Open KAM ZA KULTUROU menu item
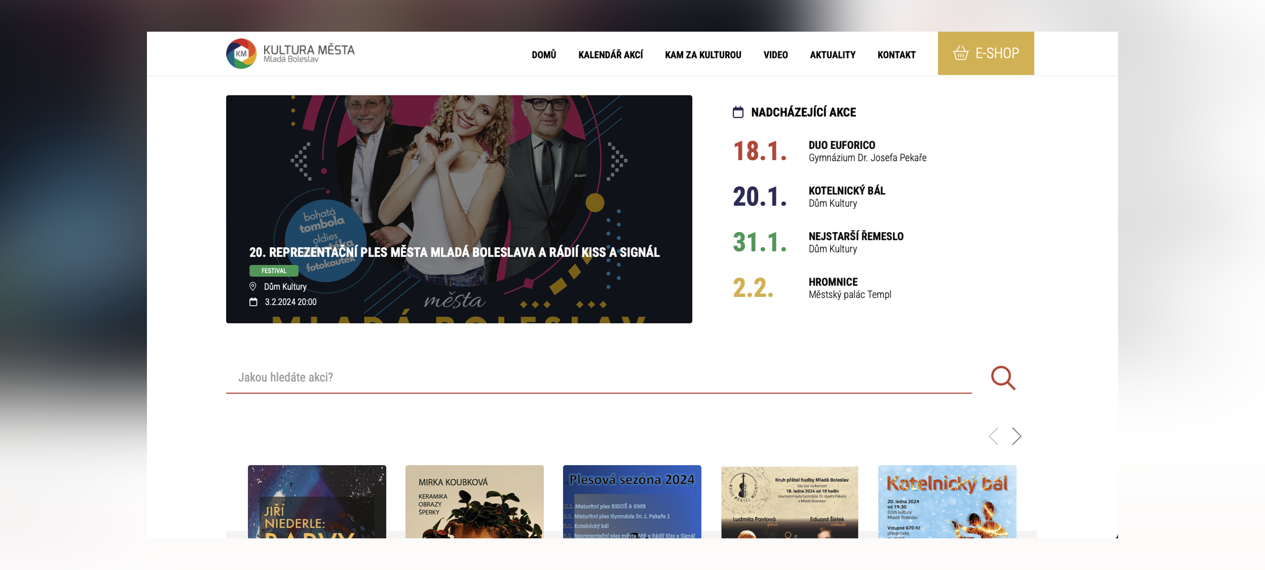The width and height of the screenshot is (1265, 570). (703, 55)
